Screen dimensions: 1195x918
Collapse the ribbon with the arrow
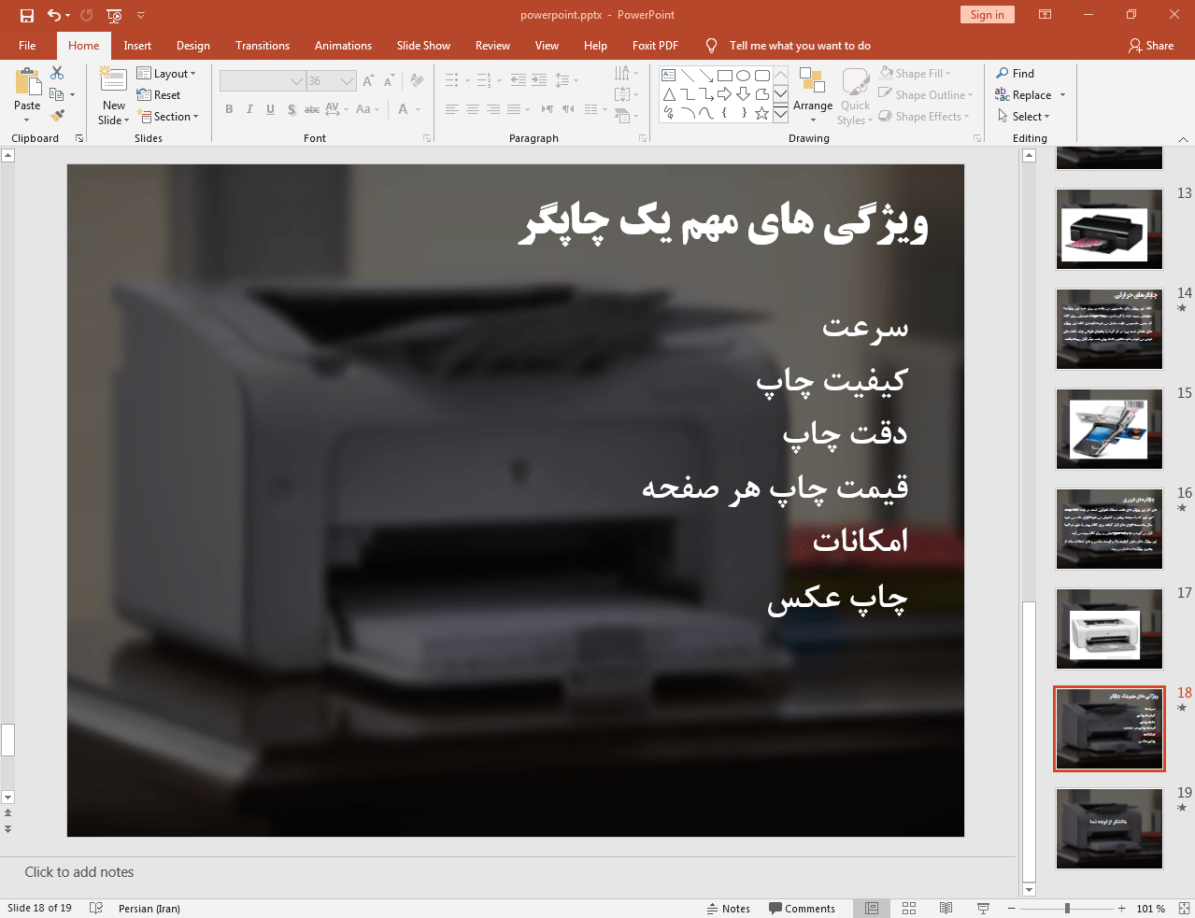pyautogui.click(x=1183, y=139)
